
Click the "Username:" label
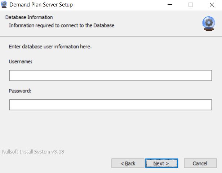pos(21,62)
